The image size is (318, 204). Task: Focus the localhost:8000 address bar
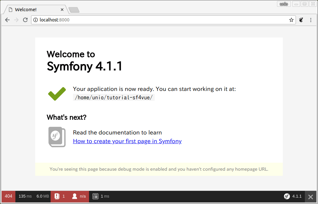pos(163,20)
